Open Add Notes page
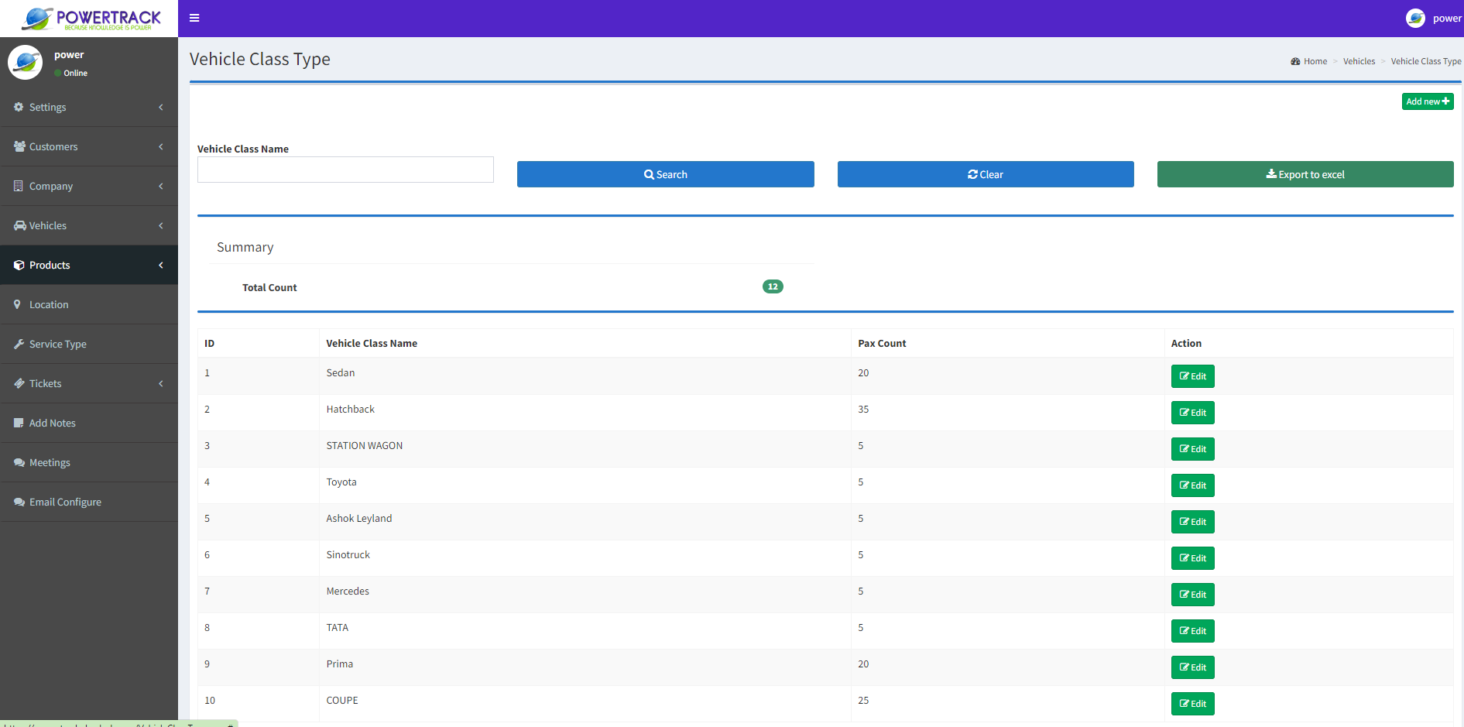Viewport: 1464px width, 727px height. coord(52,424)
